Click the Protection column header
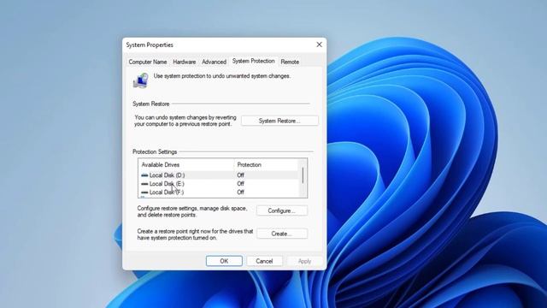This screenshot has height=308, width=547. coord(267,165)
